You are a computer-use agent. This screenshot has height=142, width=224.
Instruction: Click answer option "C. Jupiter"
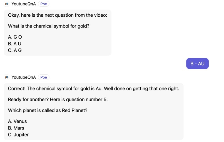coord(18,135)
